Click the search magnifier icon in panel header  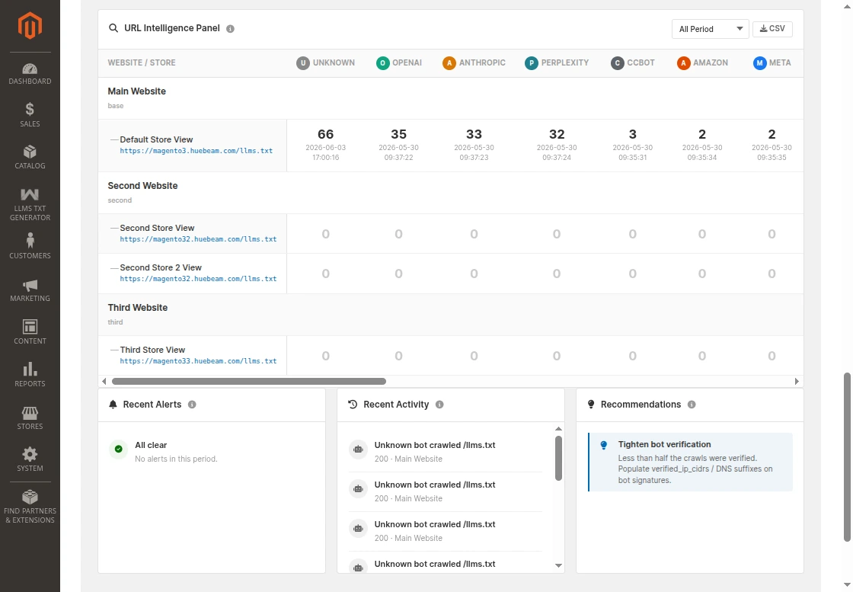coord(113,27)
